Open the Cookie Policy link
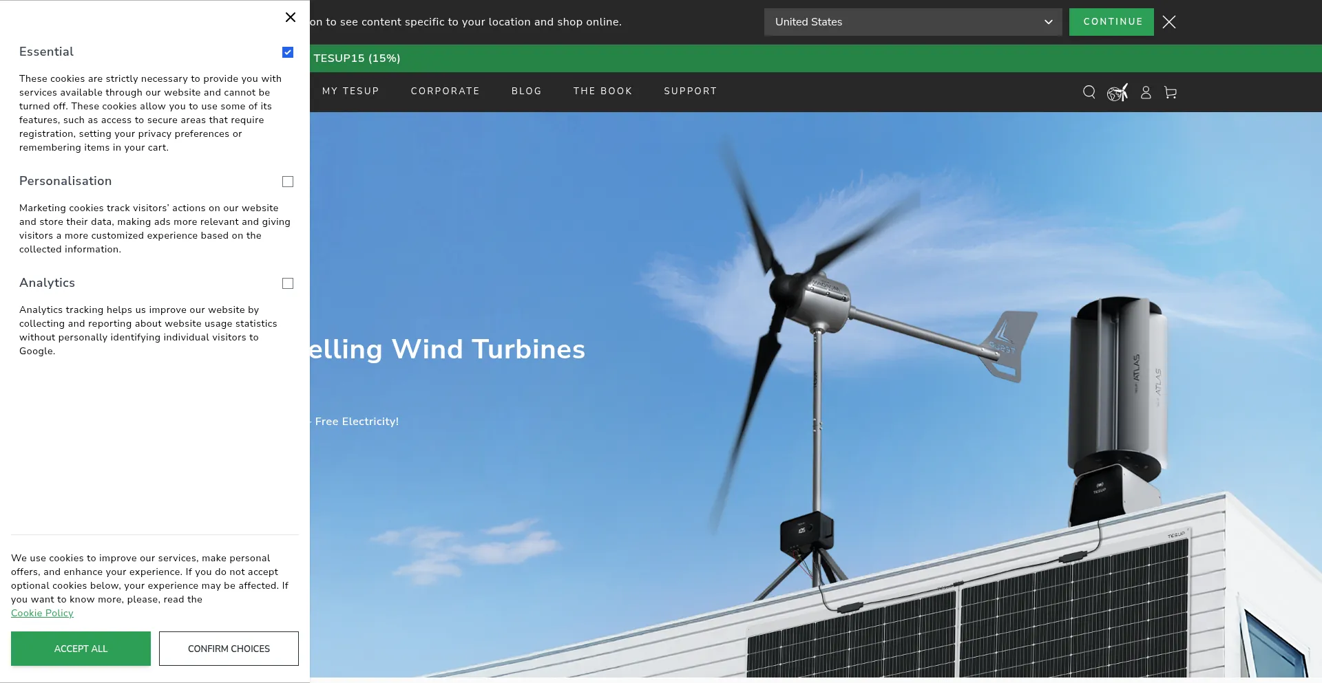The width and height of the screenshot is (1322, 683). point(42,613)
